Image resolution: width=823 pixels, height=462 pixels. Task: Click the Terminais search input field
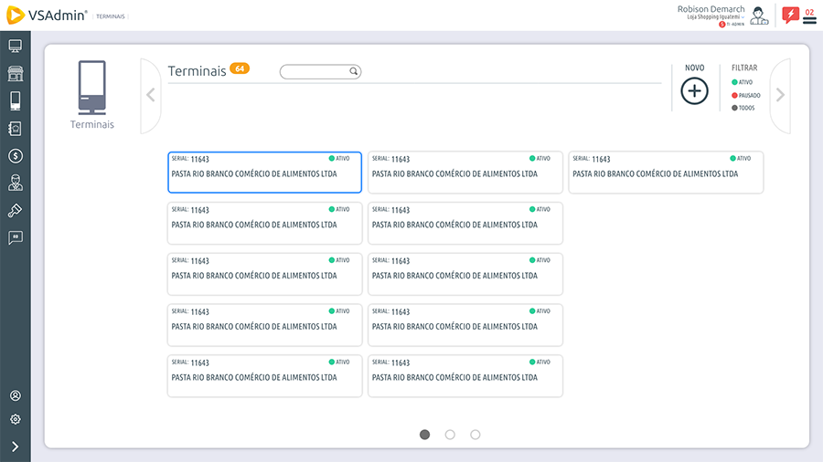(x=315, y=72)
